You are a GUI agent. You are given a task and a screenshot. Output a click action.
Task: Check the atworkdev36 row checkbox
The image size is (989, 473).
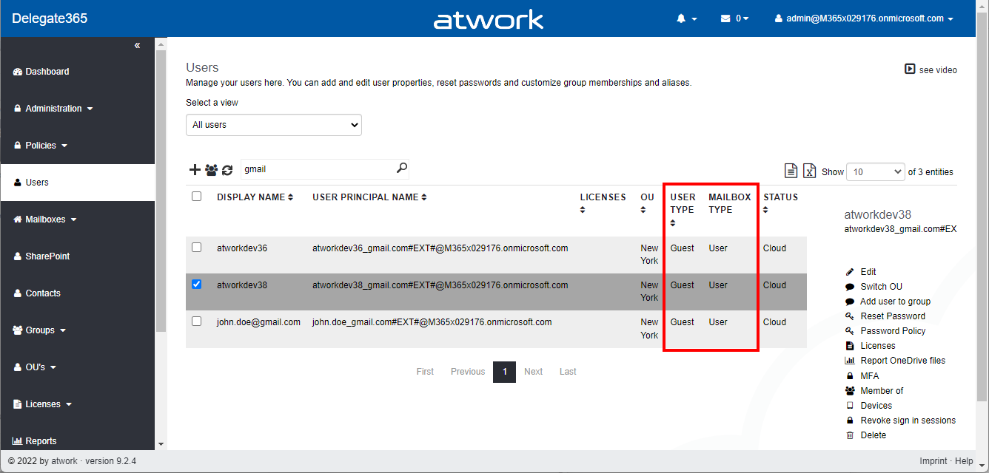tap(196, 248)
